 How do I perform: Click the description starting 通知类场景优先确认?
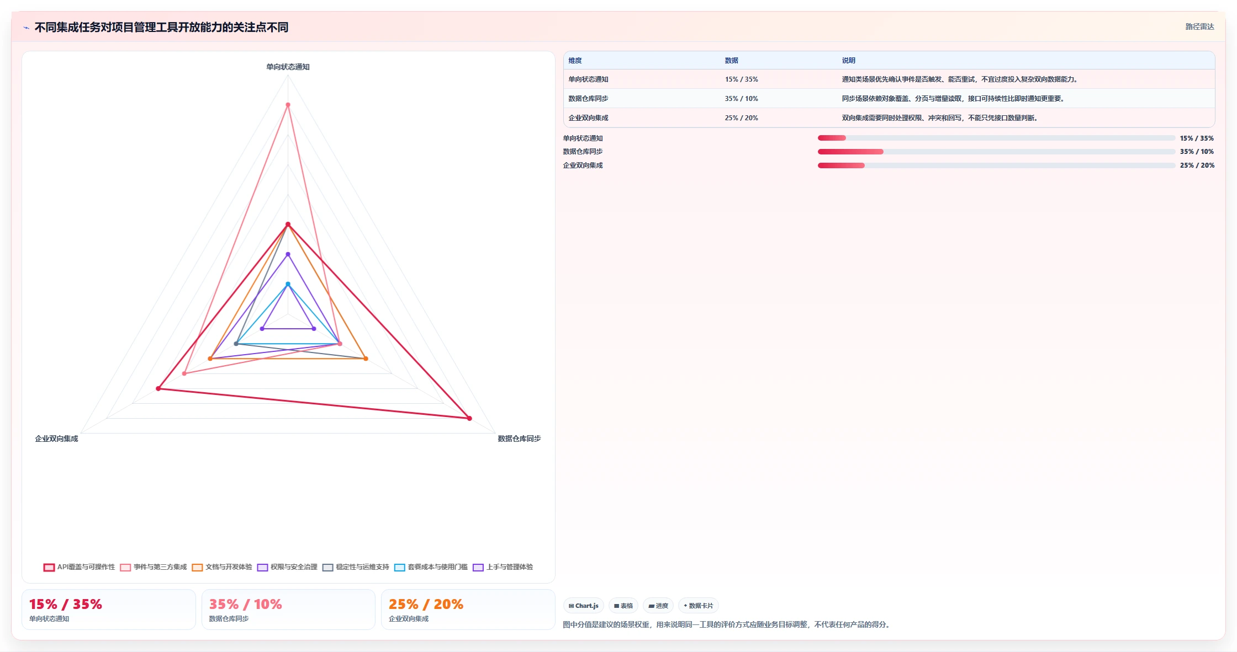(961, 79)
